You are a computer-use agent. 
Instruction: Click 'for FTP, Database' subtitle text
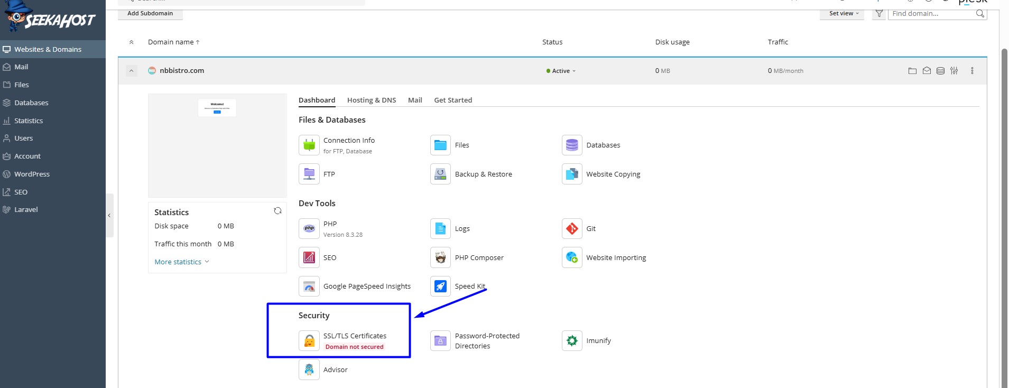pyautogui.click(x=348, y=151)
